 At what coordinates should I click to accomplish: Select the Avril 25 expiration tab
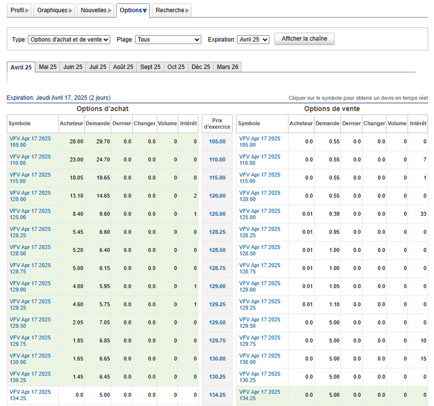point(21,67)
